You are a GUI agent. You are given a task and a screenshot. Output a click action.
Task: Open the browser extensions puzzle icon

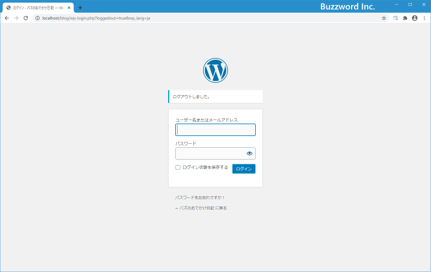click(x=405, y=18)
